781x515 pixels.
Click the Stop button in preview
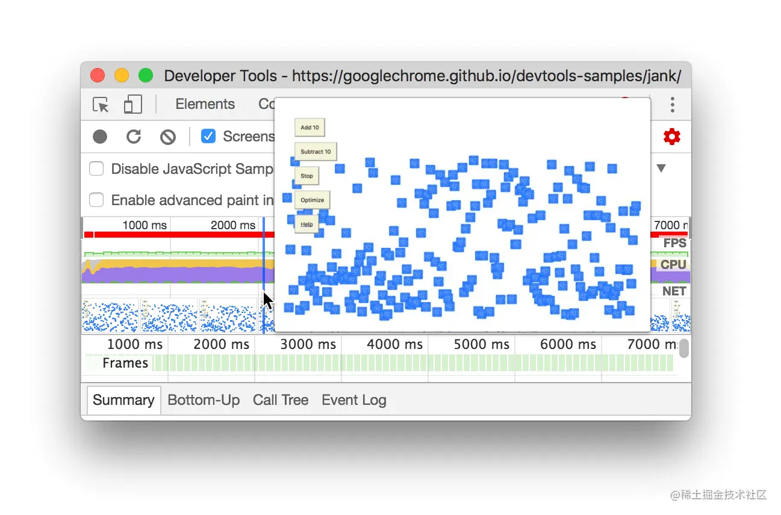tap(306, 176)
